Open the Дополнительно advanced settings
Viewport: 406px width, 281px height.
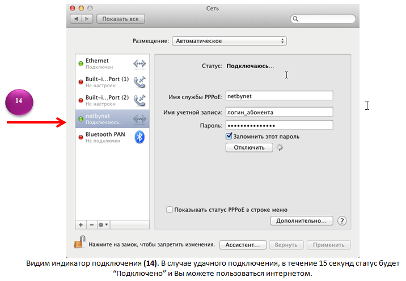[301, 221]
